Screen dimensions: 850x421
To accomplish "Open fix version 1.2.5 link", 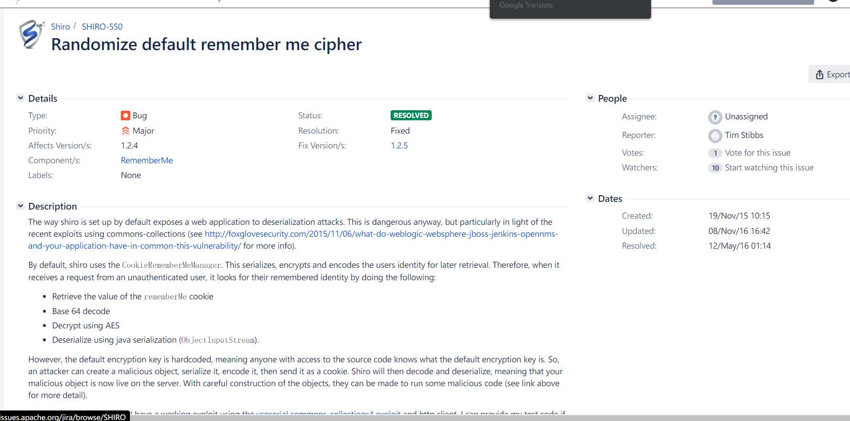I will (399, 146).
